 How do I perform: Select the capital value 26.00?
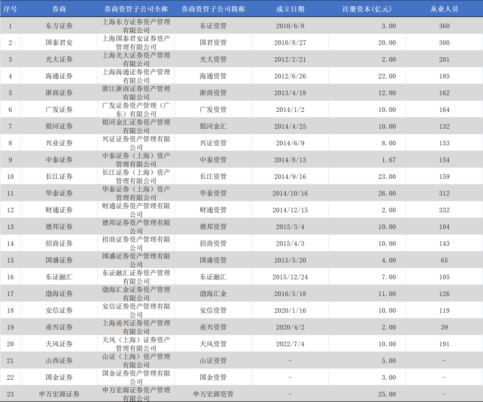tap(387, 193)
